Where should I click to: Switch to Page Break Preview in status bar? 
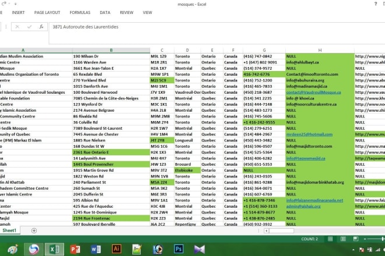pos(355,239)
